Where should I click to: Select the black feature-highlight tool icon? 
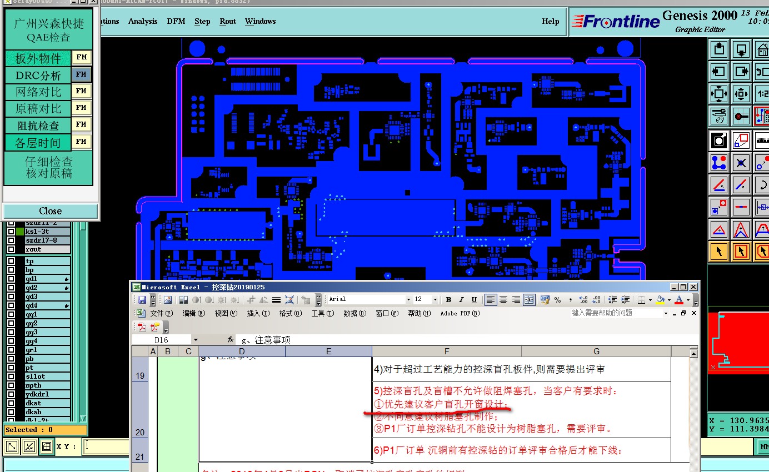719,140
